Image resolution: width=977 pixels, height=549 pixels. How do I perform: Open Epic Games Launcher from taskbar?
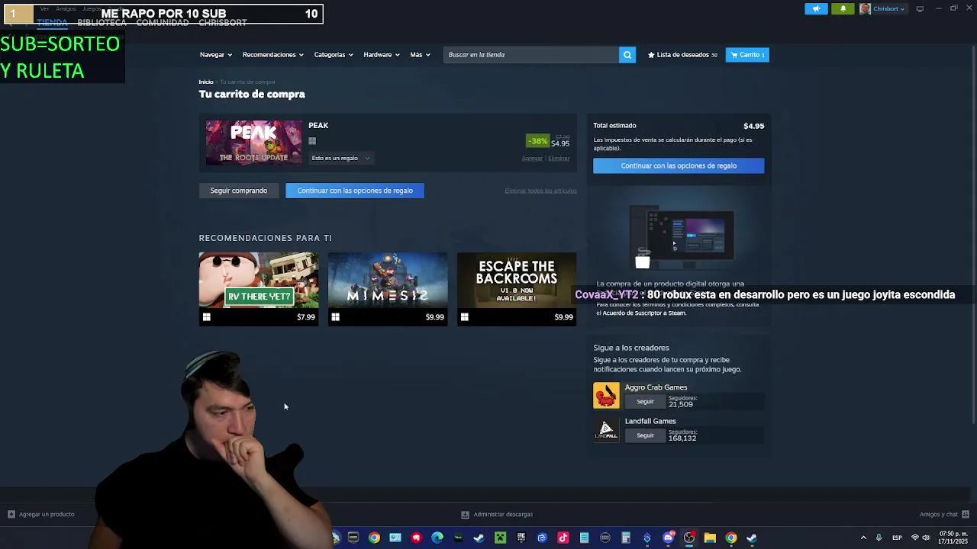521,538
